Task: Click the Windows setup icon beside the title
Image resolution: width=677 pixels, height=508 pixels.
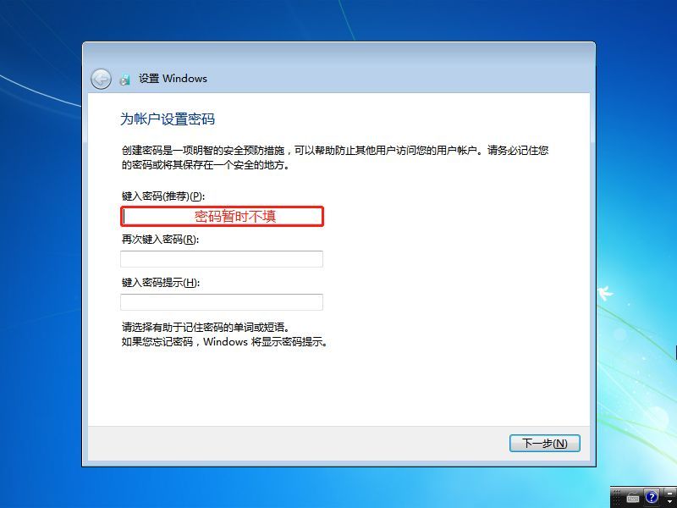Action: pyautogui.click(x=125, y=79)
